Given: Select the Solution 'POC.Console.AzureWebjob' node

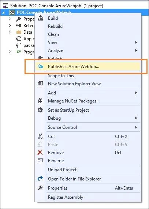Looking at the screenshot, I should [57, 6].
